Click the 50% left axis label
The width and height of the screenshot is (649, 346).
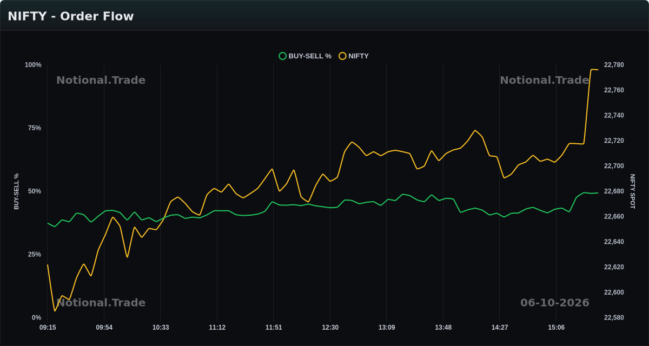[x=35, y=191]
